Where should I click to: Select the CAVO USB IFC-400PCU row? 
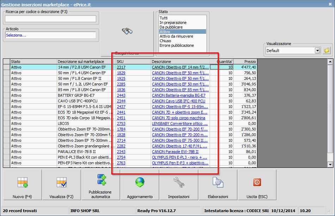pyautogui.click(x=130, y=101)
